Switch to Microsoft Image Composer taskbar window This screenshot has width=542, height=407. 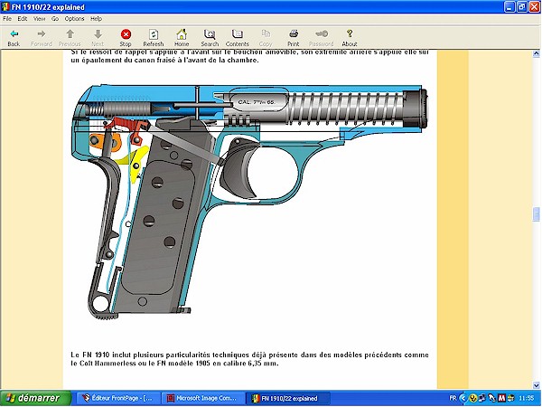point(203,398)
